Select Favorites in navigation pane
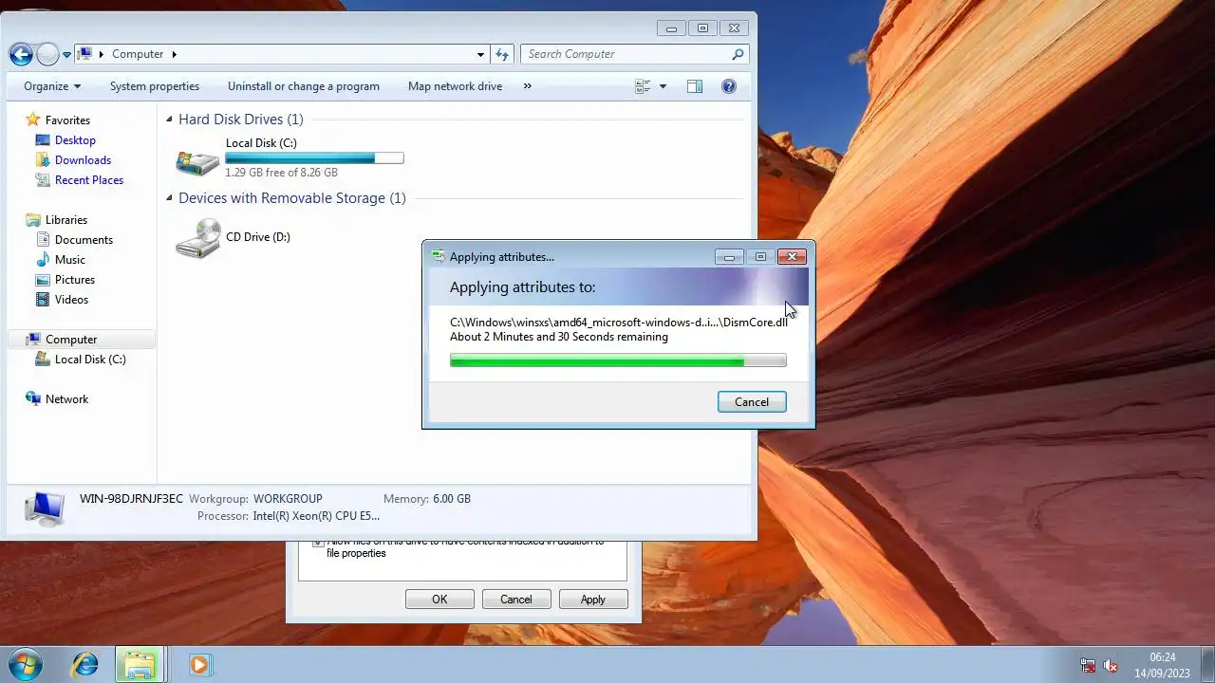This screenshot has height=683, width=1215. [x=67, y=120]
